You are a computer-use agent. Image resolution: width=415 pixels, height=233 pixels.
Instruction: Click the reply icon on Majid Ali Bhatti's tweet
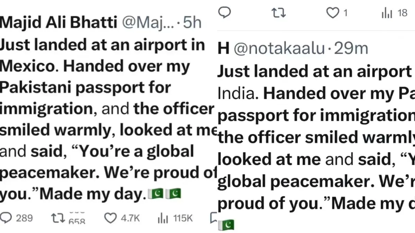[x=8, y=218]
